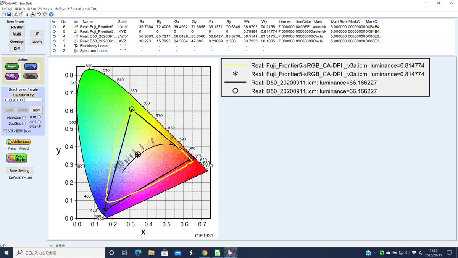Move item up with UP button
The width and height of the screenshot is (458, 258).
37,34
